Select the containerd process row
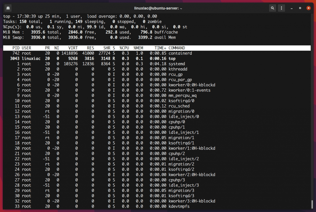 157,53
